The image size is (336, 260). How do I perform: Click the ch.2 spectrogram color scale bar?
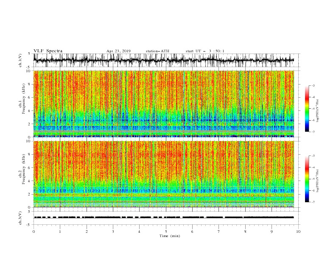coord(307,179)
